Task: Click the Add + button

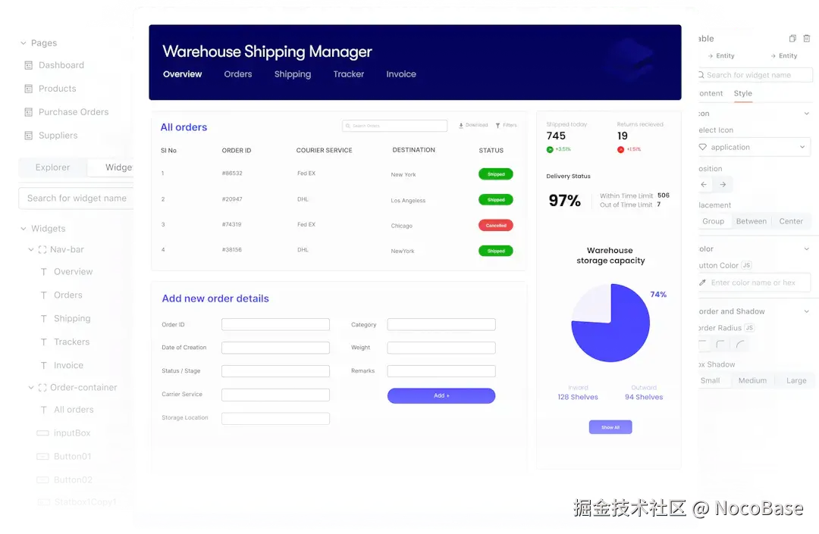Action: [x=441, y=396]
